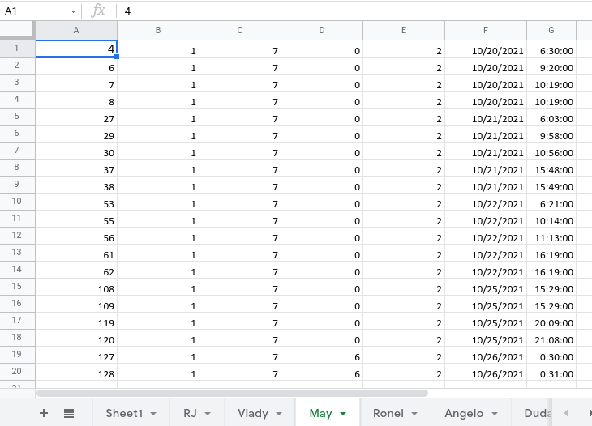Click time cell 6:21:00
This screenshot has height=426, width=592.
(551, 202)
